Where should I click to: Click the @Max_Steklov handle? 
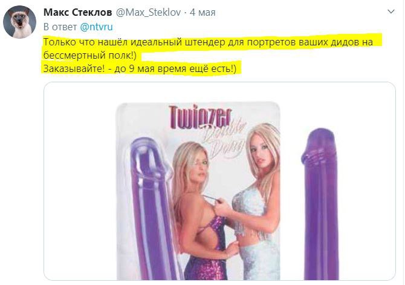click(x=148, y=13)
